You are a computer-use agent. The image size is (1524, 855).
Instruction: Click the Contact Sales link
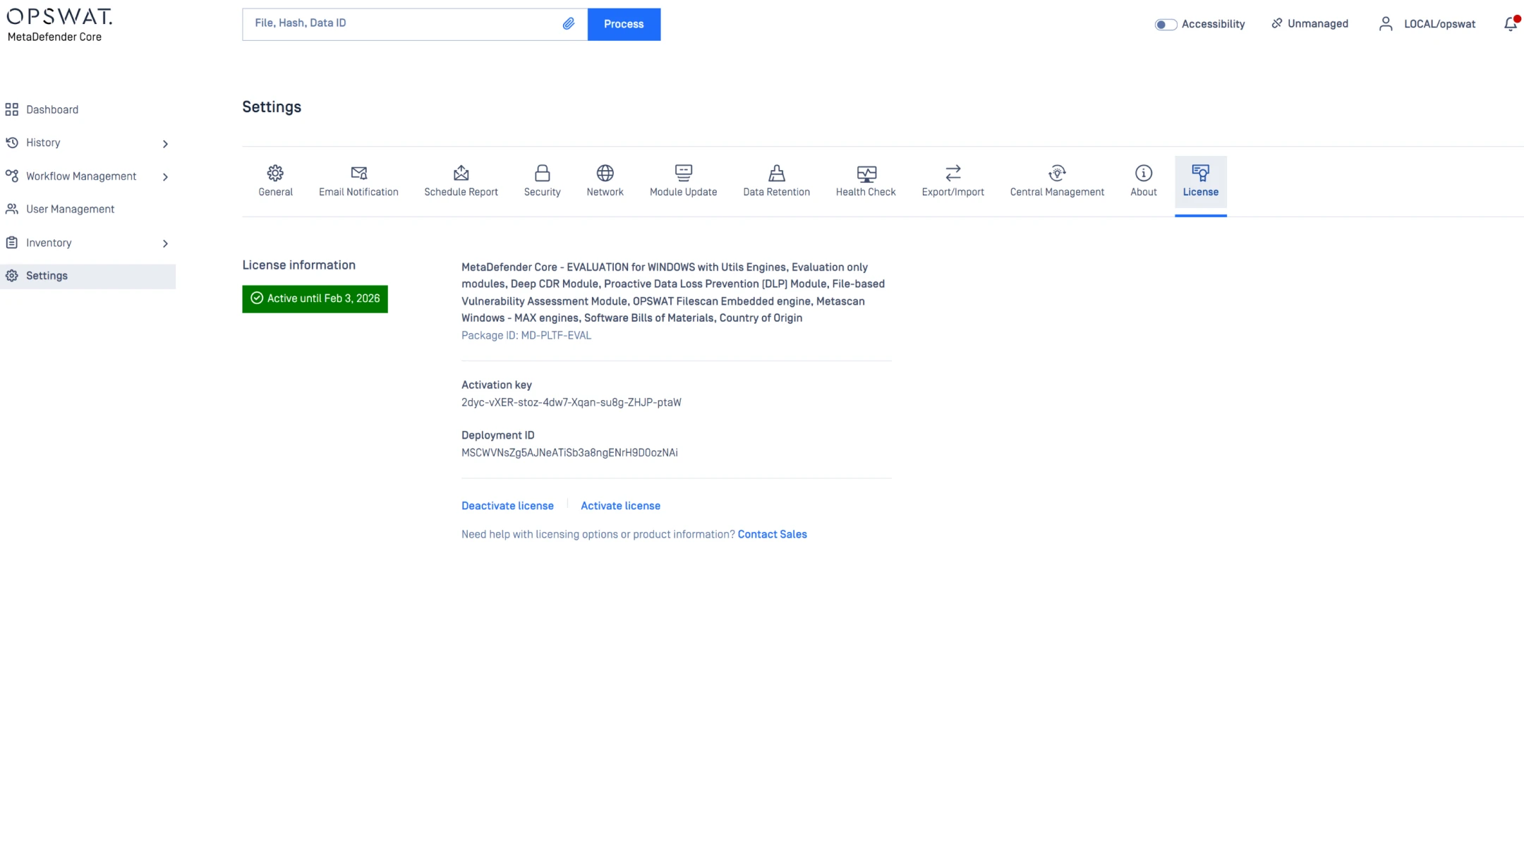coord(772,535)
